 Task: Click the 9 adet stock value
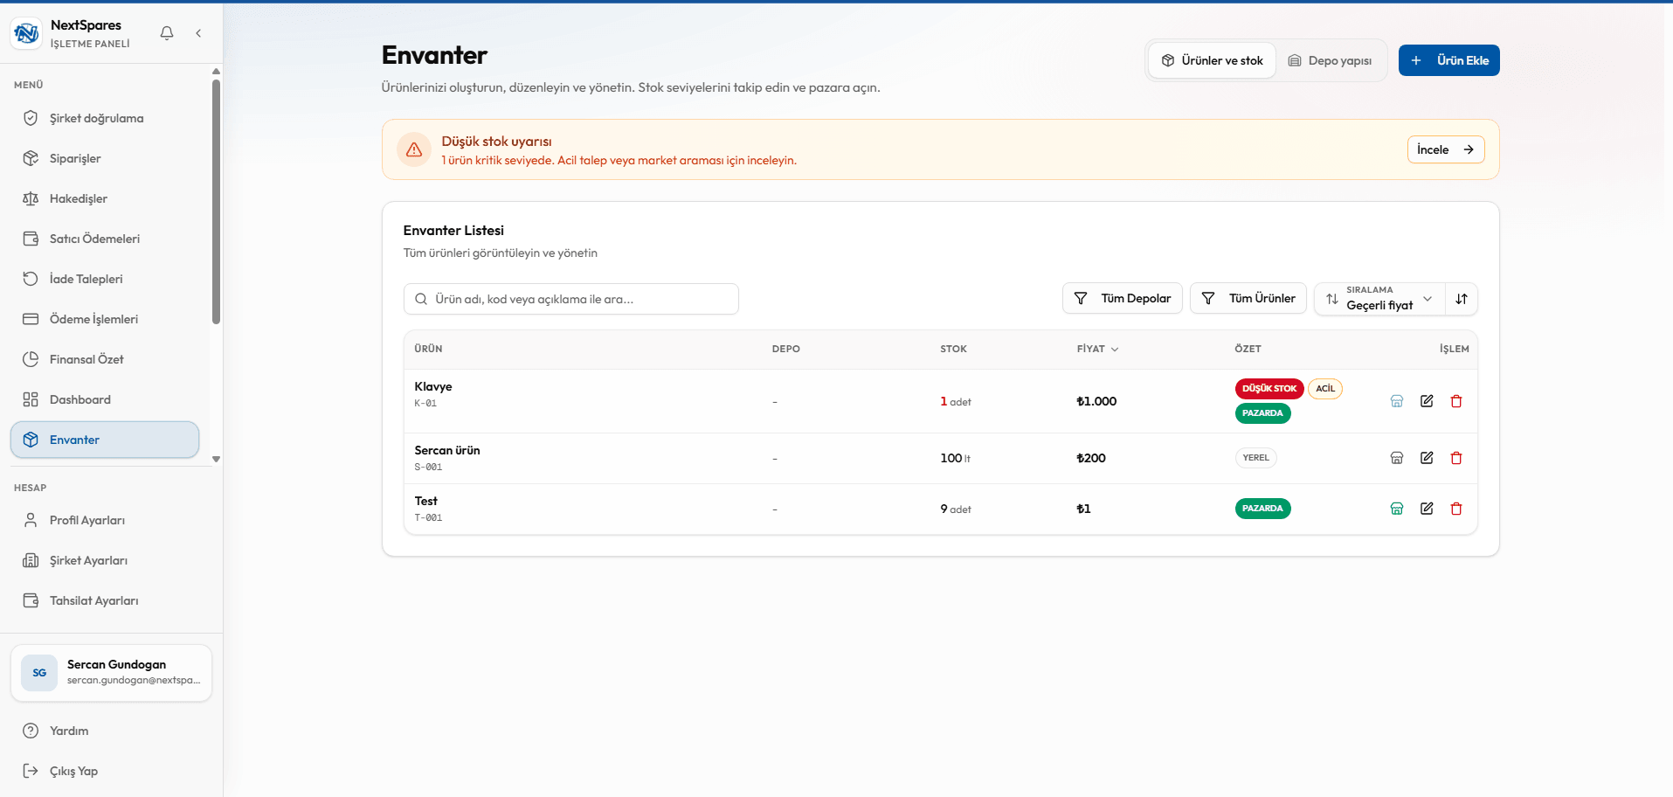tap(956, 509)
